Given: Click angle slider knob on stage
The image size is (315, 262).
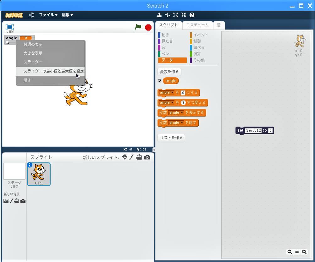Looking at the screenshot, I should (8, 42).
